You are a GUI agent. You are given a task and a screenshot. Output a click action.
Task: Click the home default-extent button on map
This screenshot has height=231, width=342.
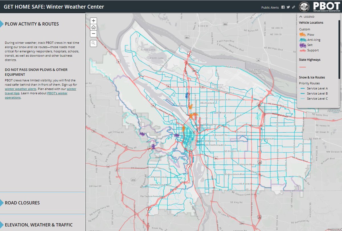tap(93, 27)
